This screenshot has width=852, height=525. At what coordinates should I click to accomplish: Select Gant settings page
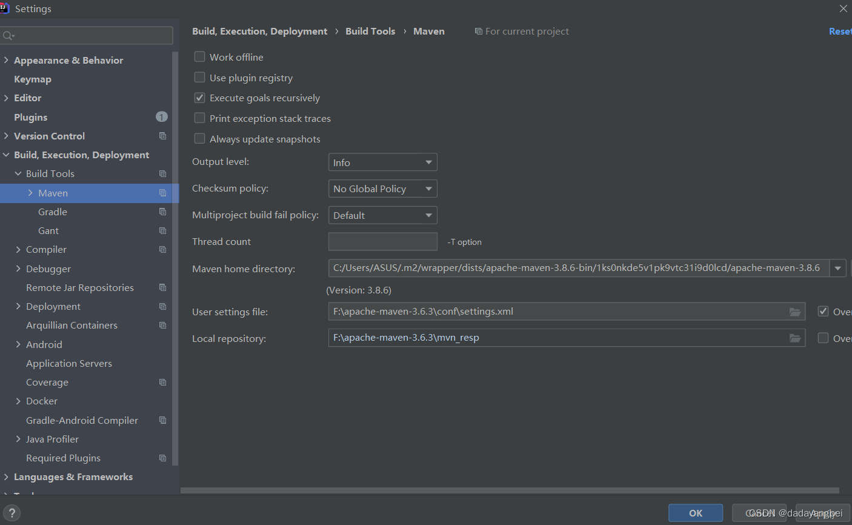tap(48, 230)
